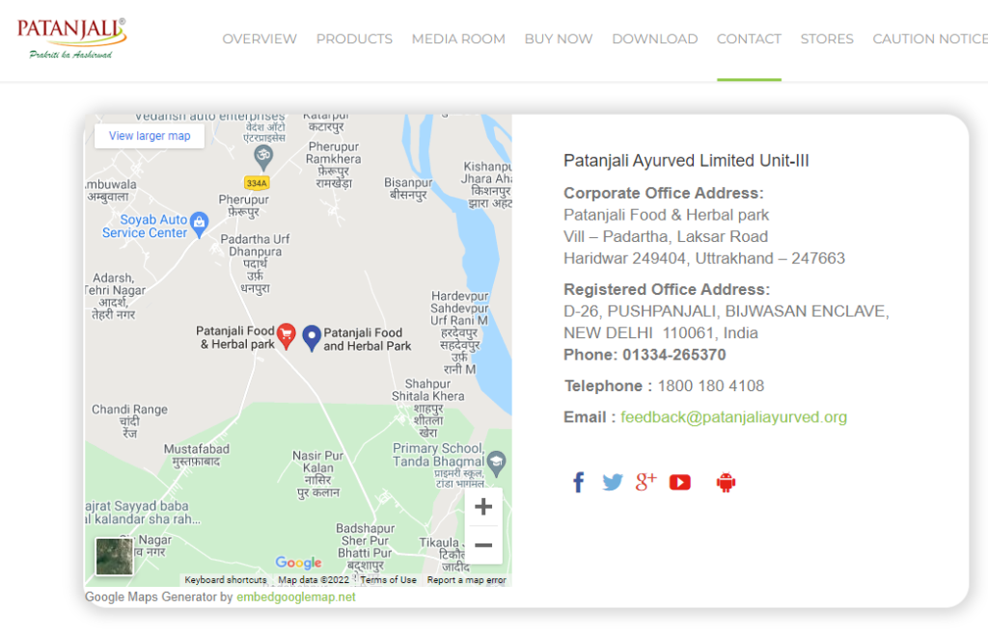The image size is (988, 636).
Task: Open the MEDIA ROOM menu item
Action: [458, 39]
